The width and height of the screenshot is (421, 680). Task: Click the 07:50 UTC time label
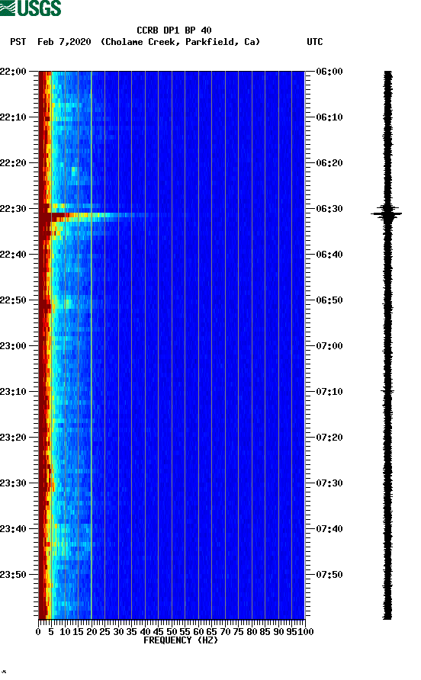[329, 575]
